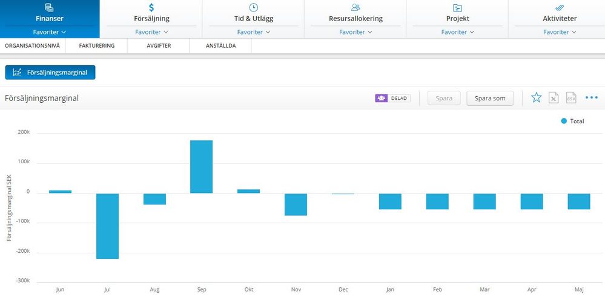Export report as CSV file icon

pyautogui.click(x=571, y=98)
